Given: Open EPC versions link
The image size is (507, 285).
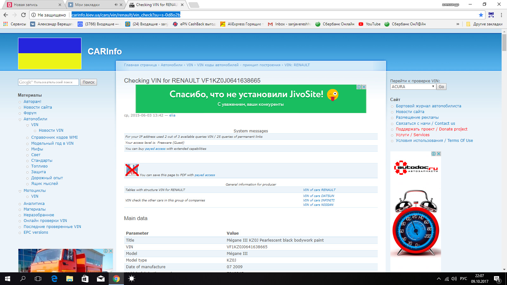Looking at the screenshot, I should coord(36,232).
